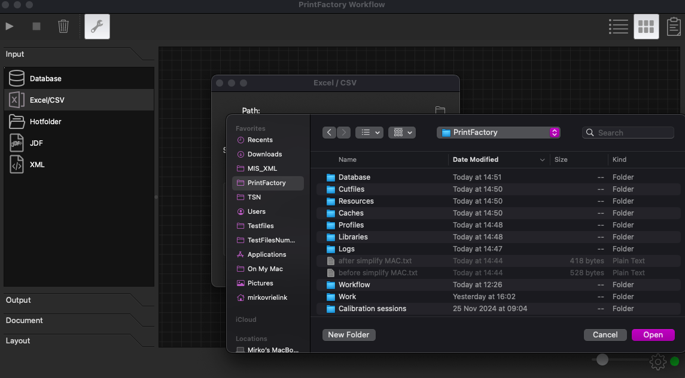
Task: Select the Excel/CSV input node
Action: [79, 100]
